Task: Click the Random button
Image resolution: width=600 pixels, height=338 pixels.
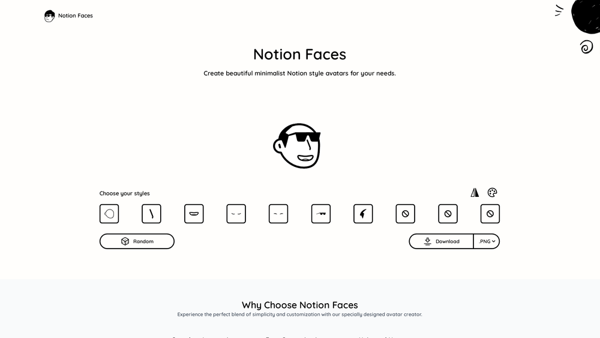Action: tap(137, 241)
